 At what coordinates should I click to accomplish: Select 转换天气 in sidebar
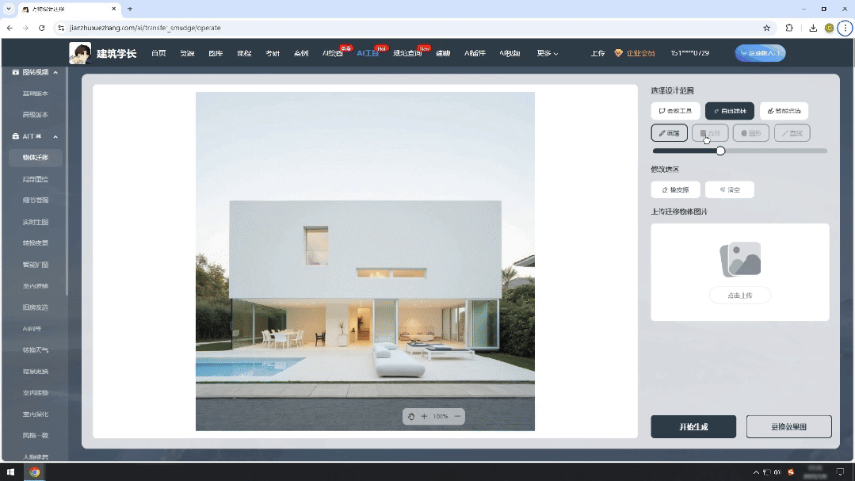click(x=36, y=350)
